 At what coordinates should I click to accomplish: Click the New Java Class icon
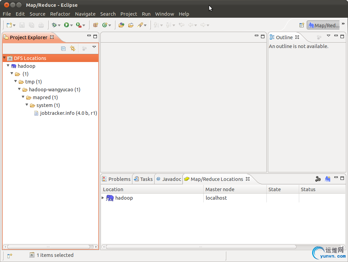point(105,25)
